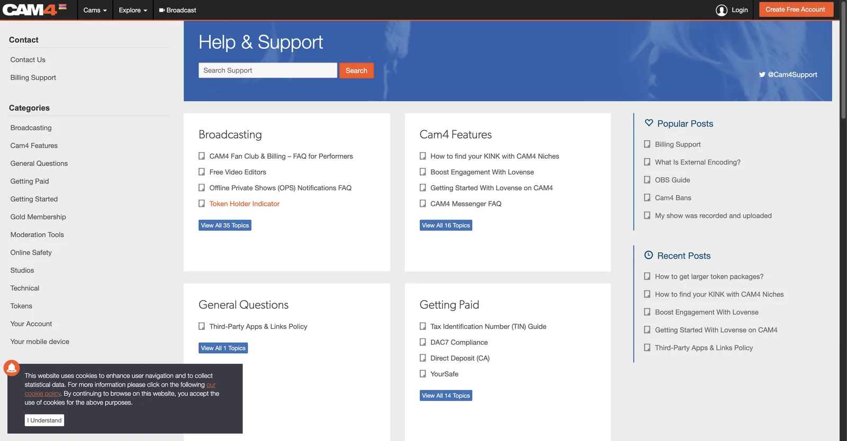The height and width of the screenshot is (441, 847).
Task: Click document icon beside Billing Support popular post
Action: tap(647, 144)
